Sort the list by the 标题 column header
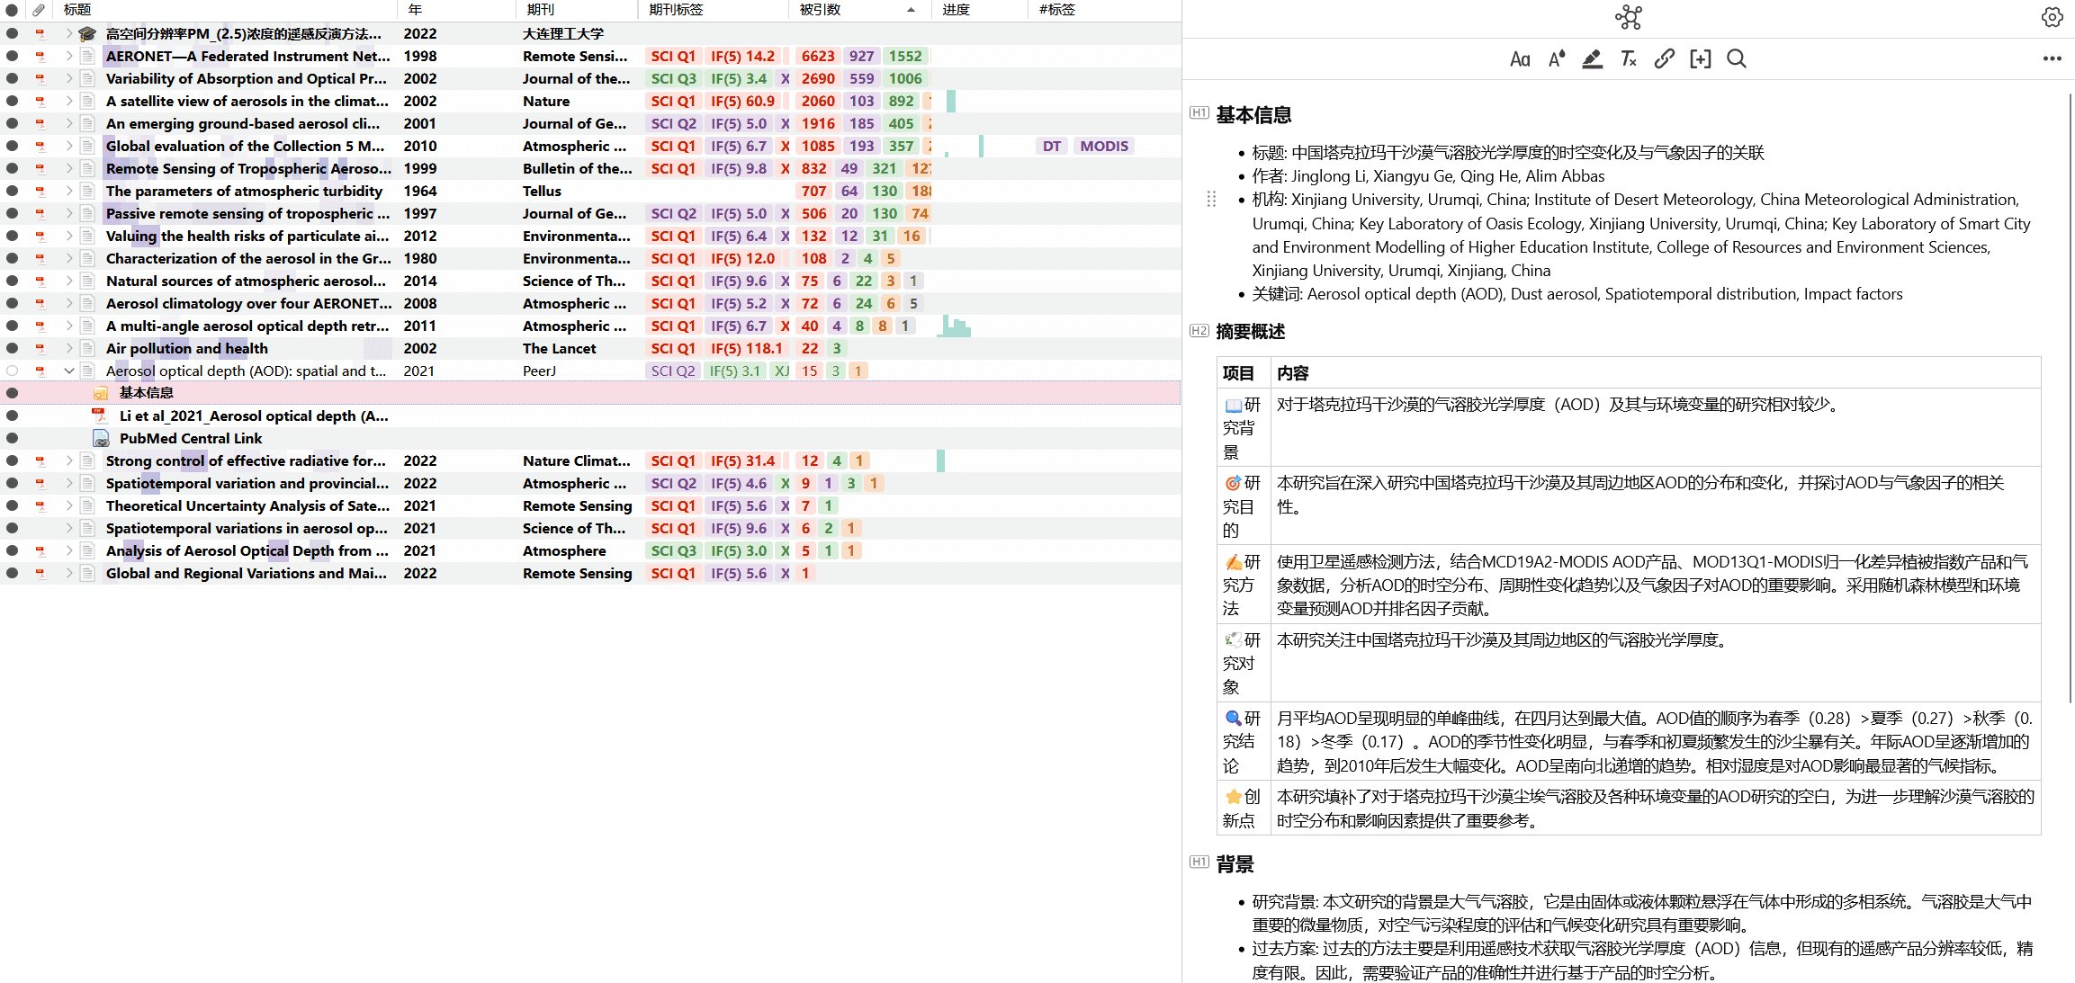This screenshot has height=983, width=2075. [x=76, y=10]
